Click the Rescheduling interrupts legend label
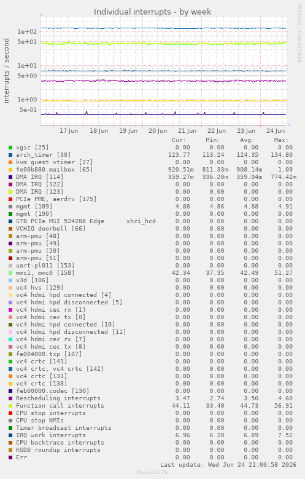This screenshot has height=479, width=305. point(58,398)
